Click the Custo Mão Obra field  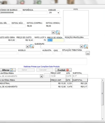[8, 40]
